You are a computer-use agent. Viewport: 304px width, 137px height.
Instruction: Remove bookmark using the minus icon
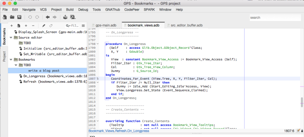(33, 26)
